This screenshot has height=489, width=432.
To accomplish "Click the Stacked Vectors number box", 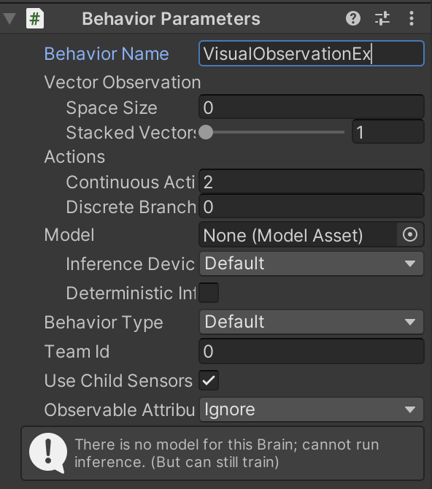I will [x=388, y=132].
